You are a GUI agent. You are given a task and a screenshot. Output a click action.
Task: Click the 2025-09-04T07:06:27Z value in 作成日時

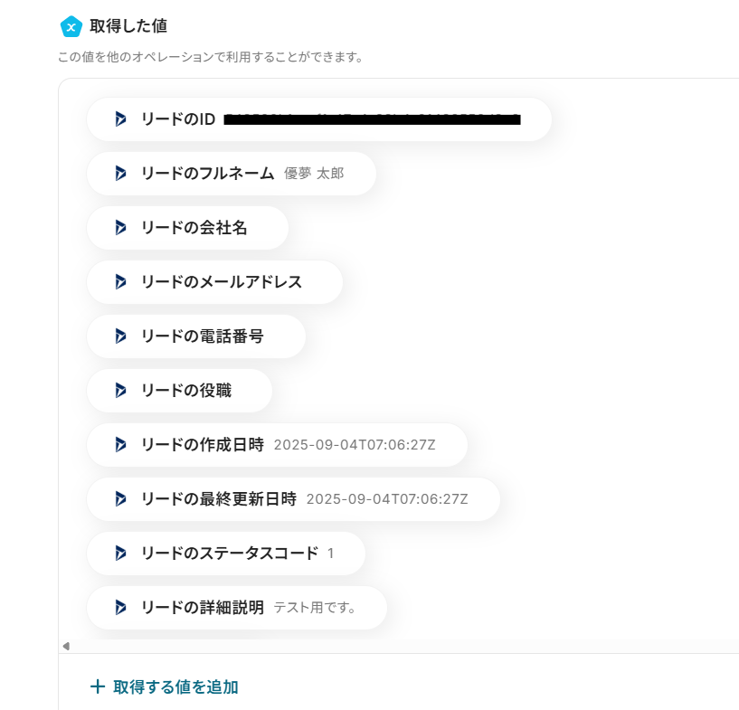355,445
